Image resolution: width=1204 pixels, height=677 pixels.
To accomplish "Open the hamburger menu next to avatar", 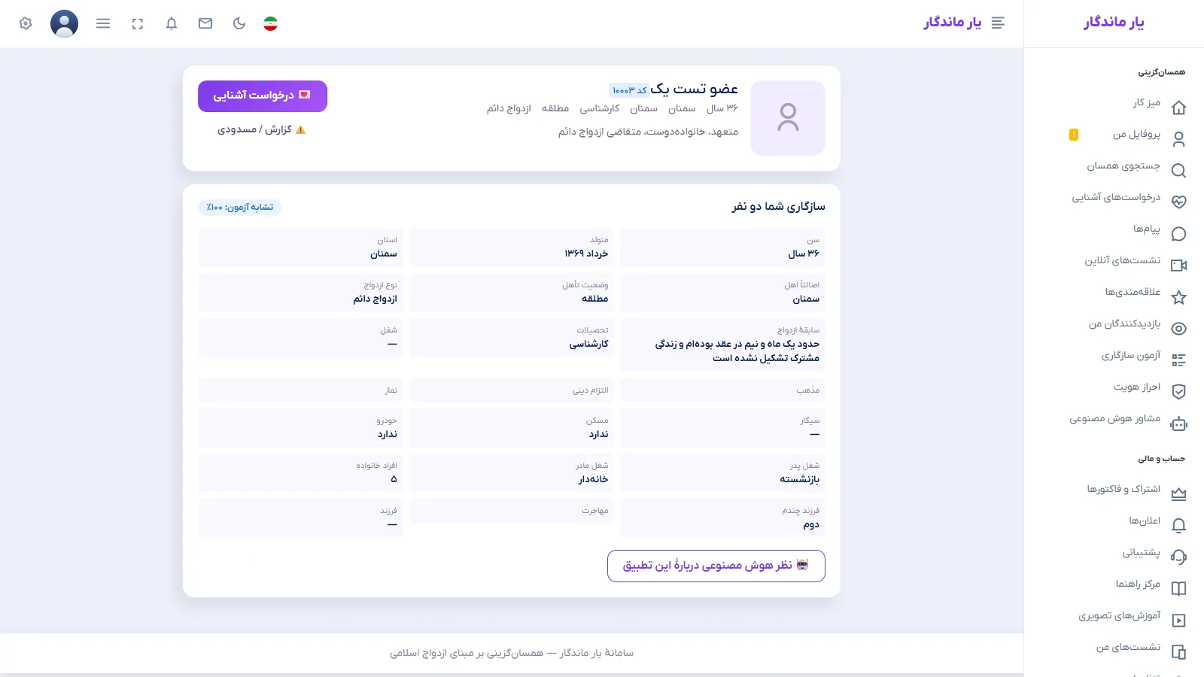I will tap(103, 23).
